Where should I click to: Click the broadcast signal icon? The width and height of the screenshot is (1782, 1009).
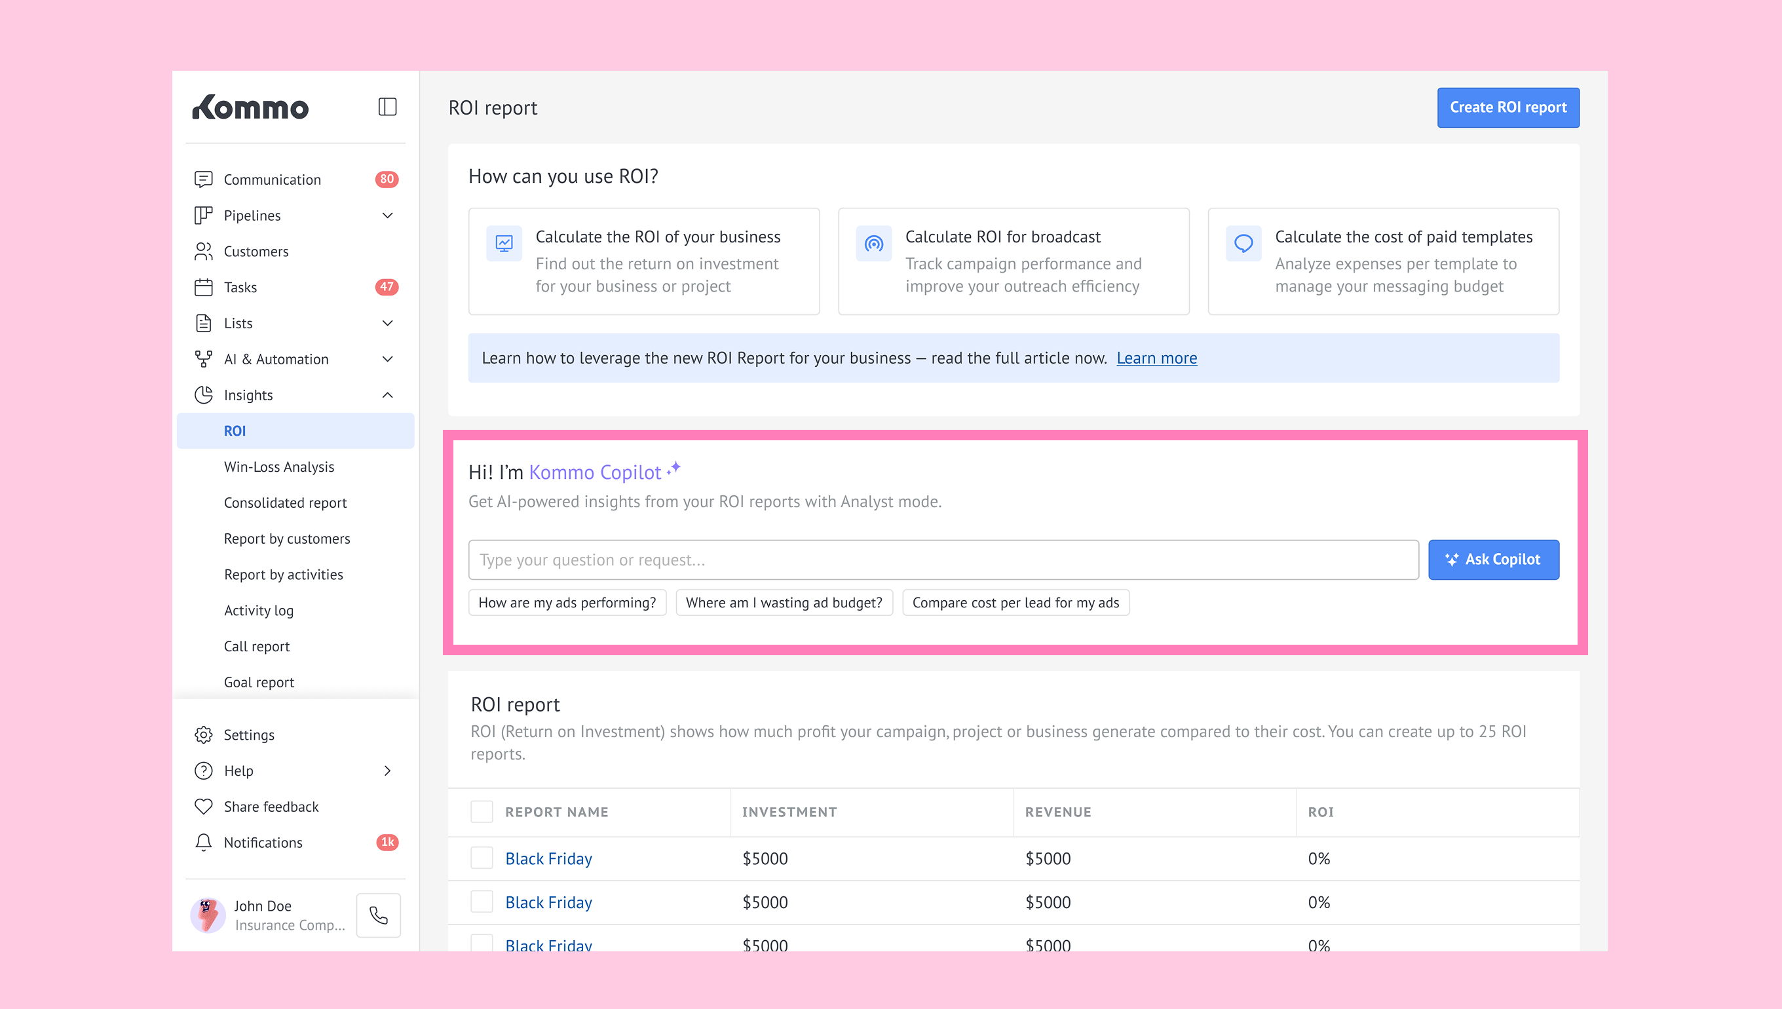tap(874, 243)
